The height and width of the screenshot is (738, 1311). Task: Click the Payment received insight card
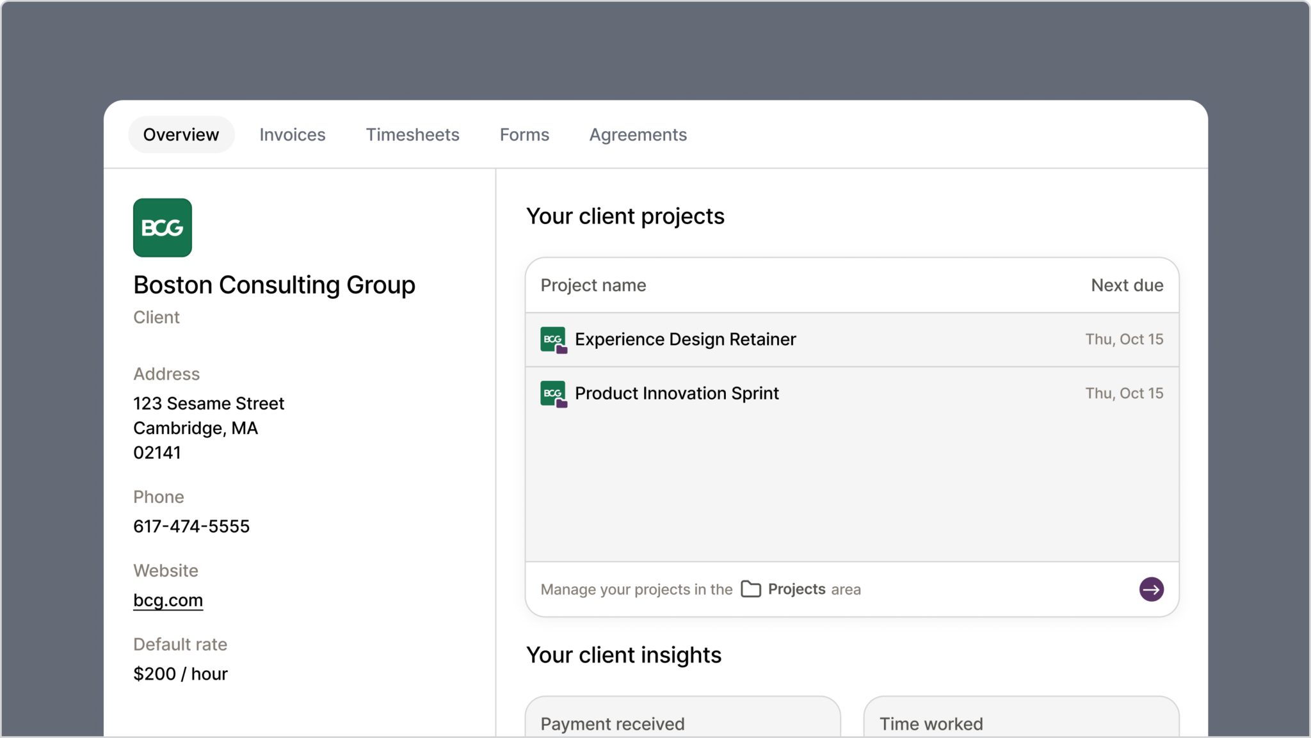coord(683,717)
